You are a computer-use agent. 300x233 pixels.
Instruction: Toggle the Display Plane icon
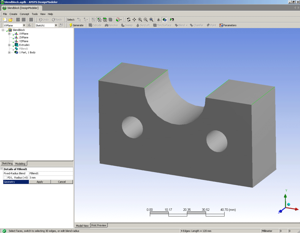(159, 19)
